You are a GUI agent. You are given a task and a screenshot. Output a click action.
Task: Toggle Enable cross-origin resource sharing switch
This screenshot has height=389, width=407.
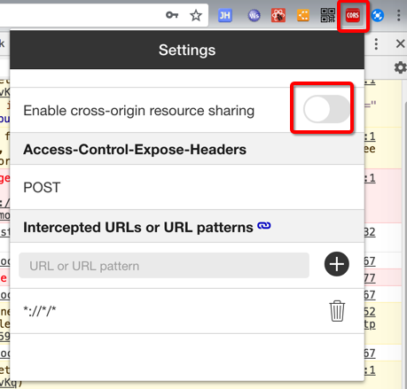point(326,109)
